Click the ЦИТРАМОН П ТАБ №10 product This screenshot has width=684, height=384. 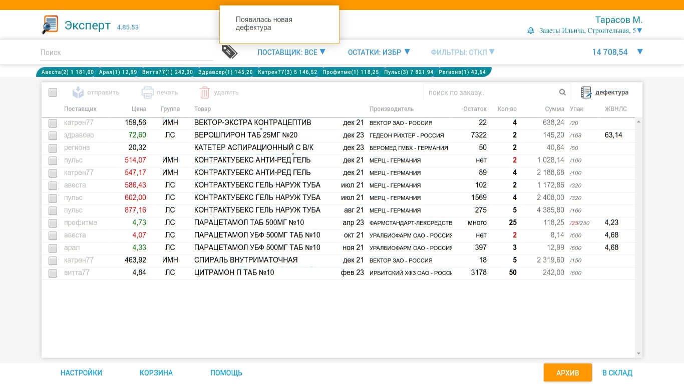point(234,272)
